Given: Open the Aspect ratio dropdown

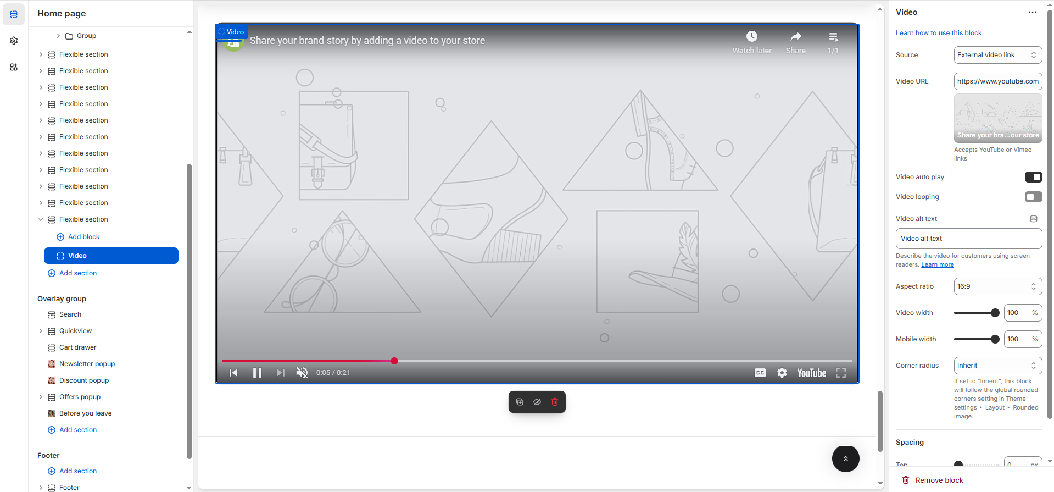Looking at the screenshot, I should coord(997,286).
